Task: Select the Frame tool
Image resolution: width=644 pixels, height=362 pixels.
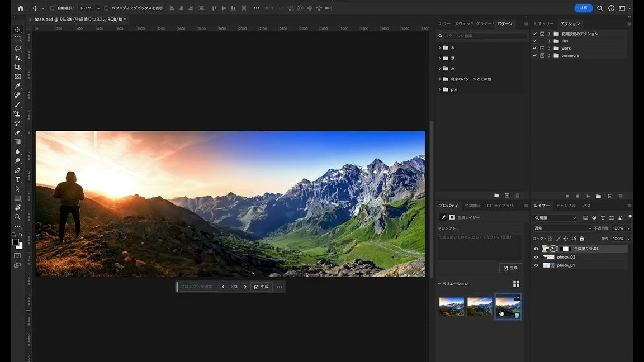Action: point(17,77)
